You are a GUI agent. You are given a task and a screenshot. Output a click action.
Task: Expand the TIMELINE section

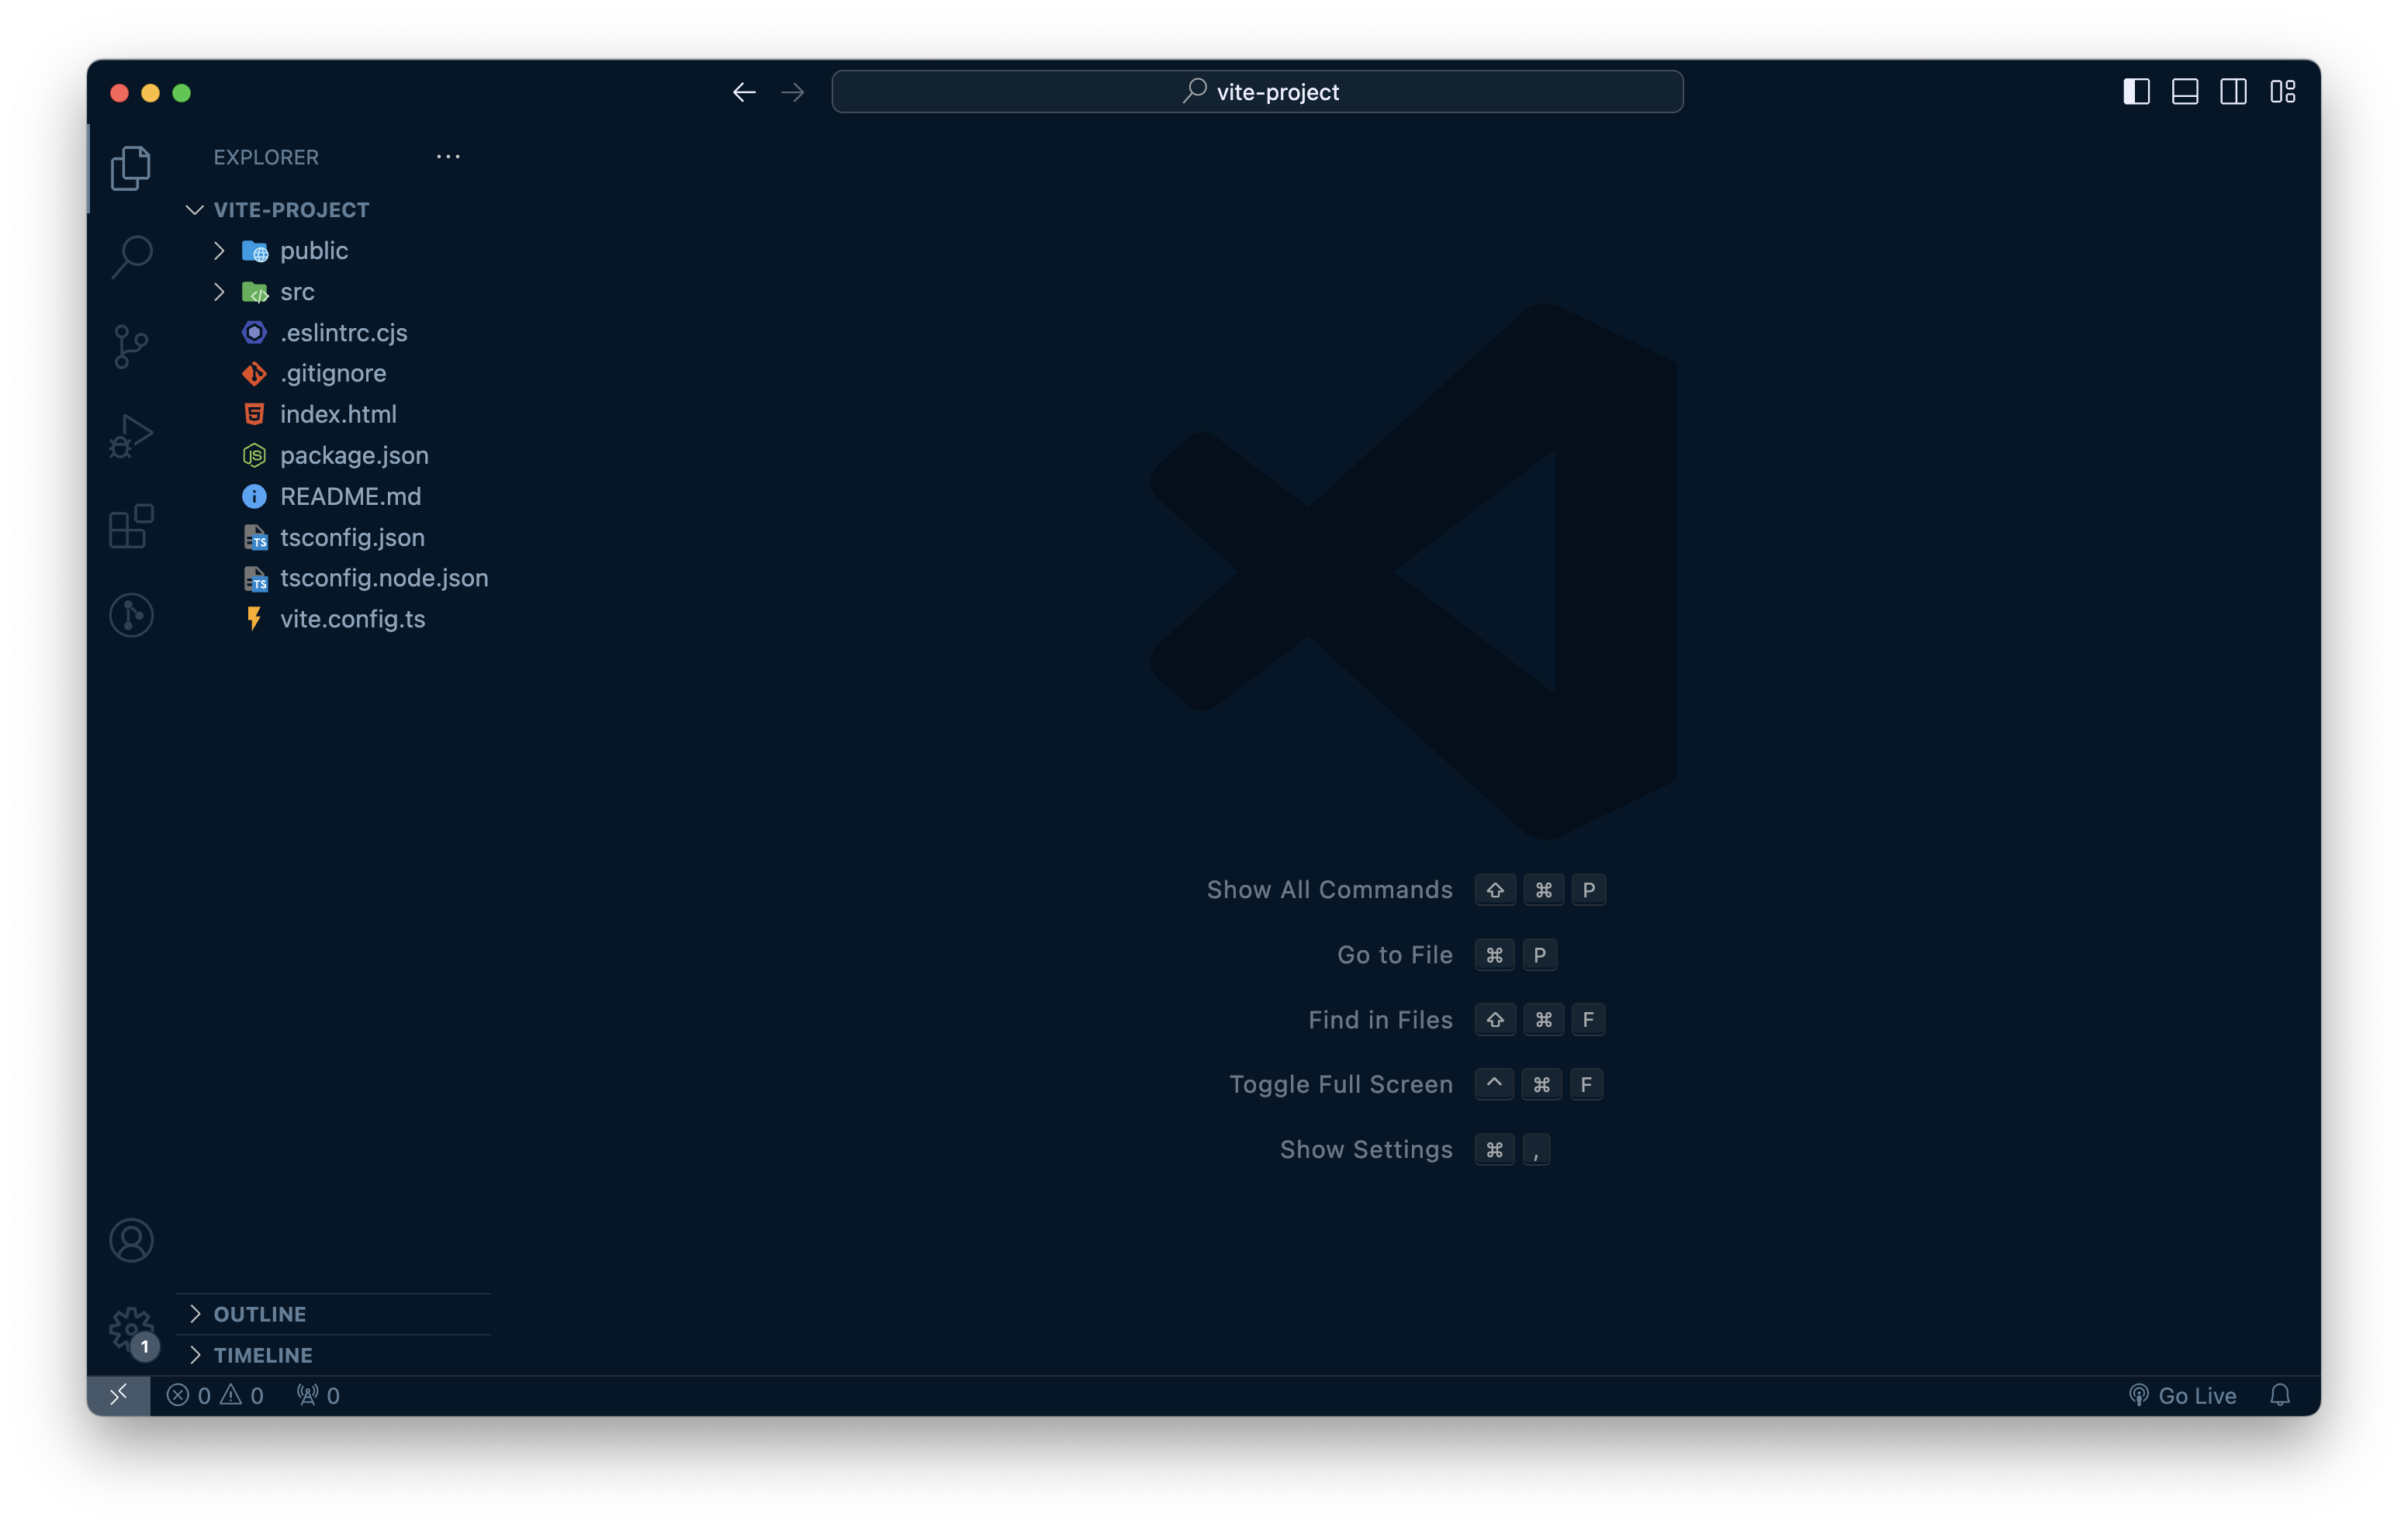(263, 1355)
